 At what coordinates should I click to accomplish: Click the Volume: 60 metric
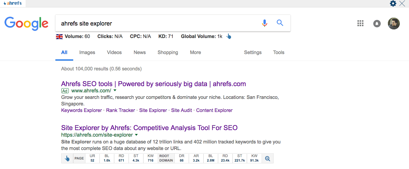pyautogui.click(x=77, y=37)
